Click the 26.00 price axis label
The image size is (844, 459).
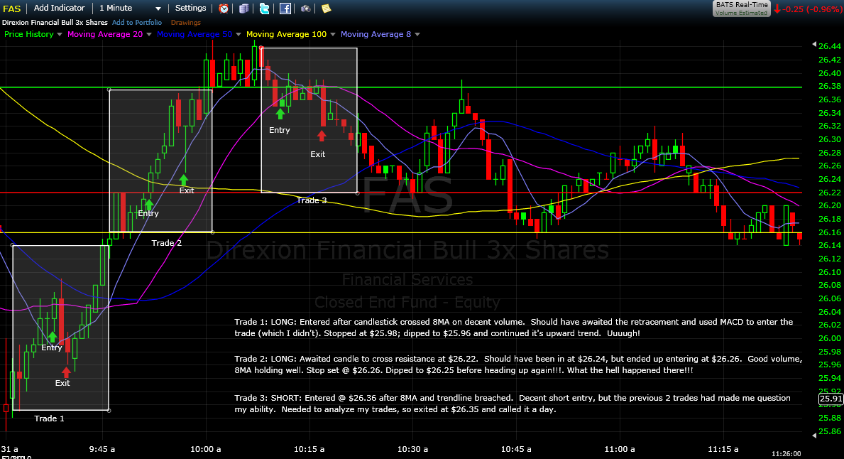pos(830,338)
